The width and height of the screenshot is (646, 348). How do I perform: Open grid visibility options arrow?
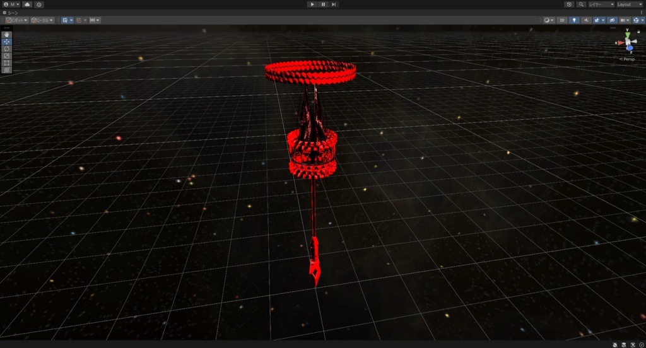[71, 20]
